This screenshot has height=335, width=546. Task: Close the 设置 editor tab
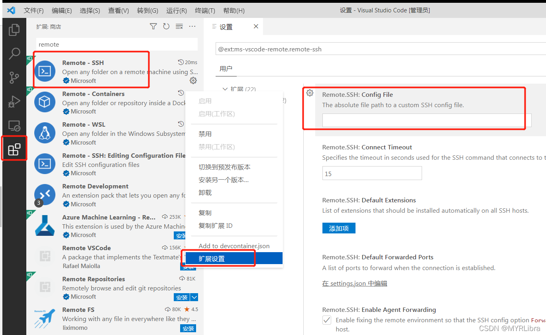(x=256, y=26)
